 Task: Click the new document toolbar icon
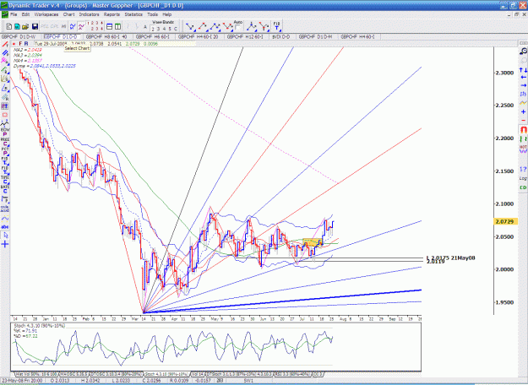click(x=9, y=26)
